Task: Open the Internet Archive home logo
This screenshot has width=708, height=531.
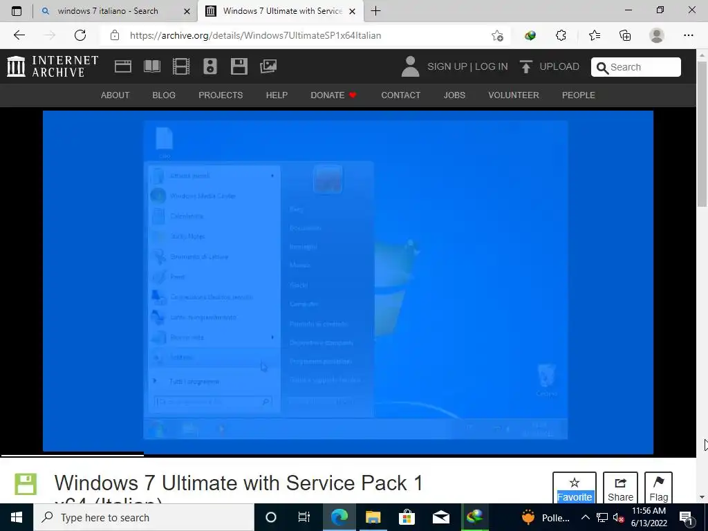Action: [53, 66]
